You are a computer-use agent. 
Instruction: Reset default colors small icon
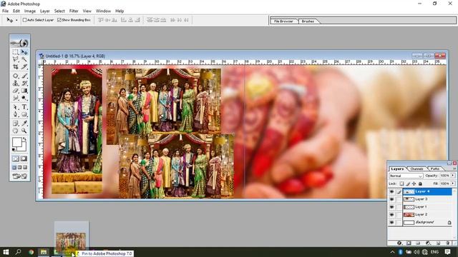(14, 149)
